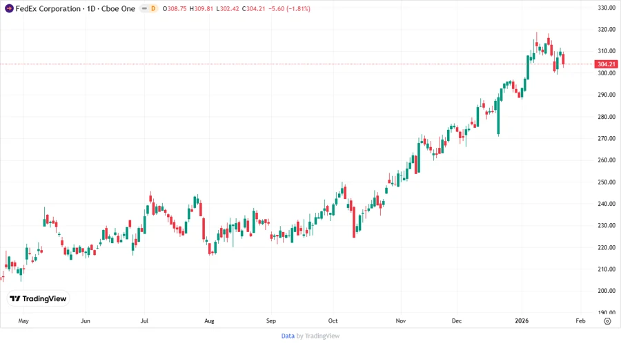Click the Nov label on time axis

[x=400, y=321]
